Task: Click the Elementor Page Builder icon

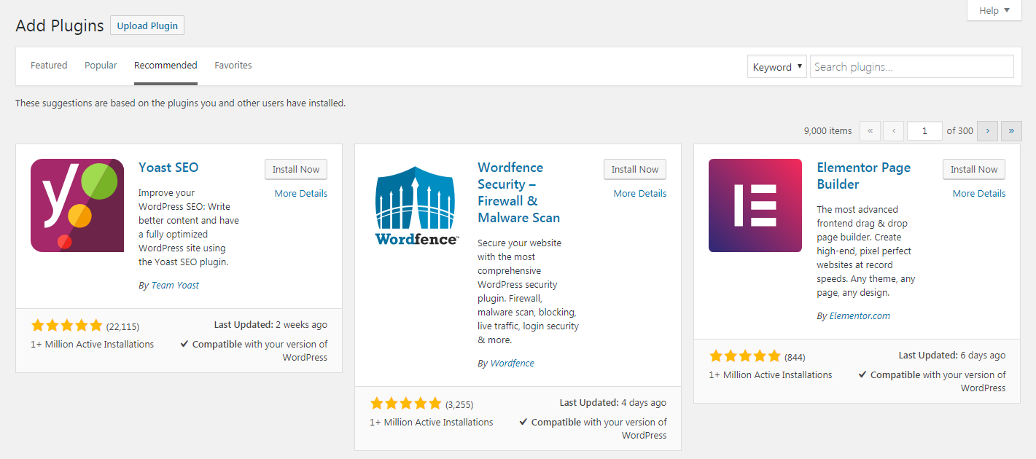Action: [x=755, y=205]
